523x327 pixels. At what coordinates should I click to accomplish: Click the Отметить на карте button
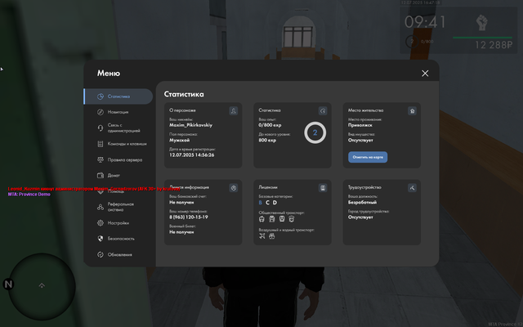368,157
